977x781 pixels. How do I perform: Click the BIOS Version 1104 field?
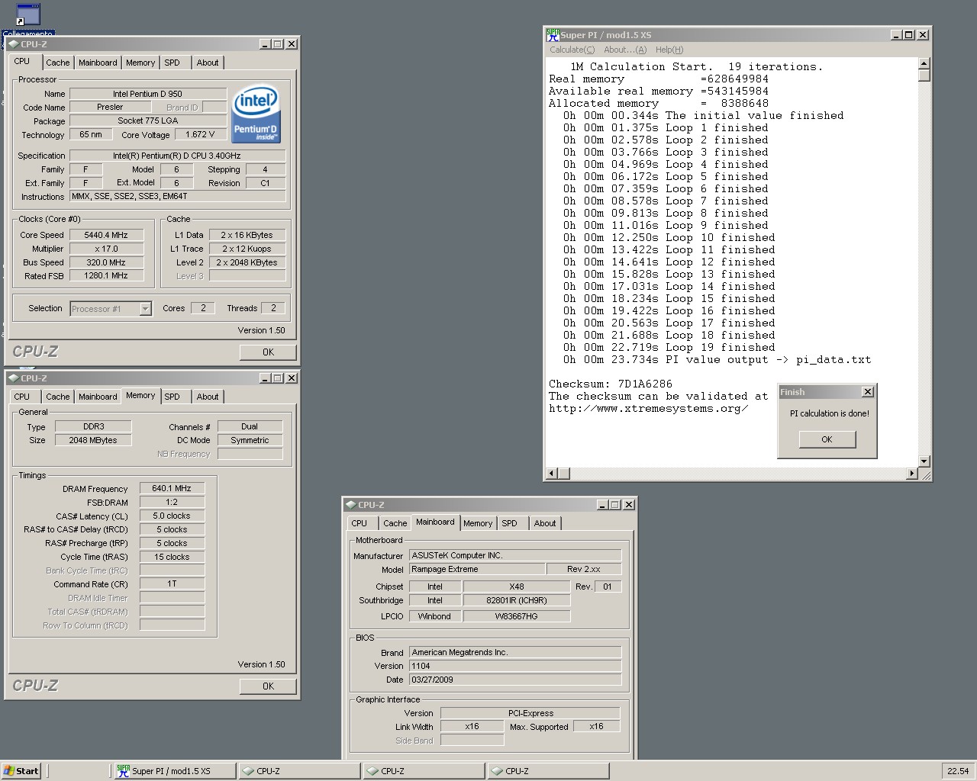tap(515, 666)
